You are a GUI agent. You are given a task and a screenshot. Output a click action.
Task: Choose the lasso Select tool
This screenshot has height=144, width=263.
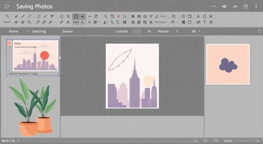[x=7, y=16]
